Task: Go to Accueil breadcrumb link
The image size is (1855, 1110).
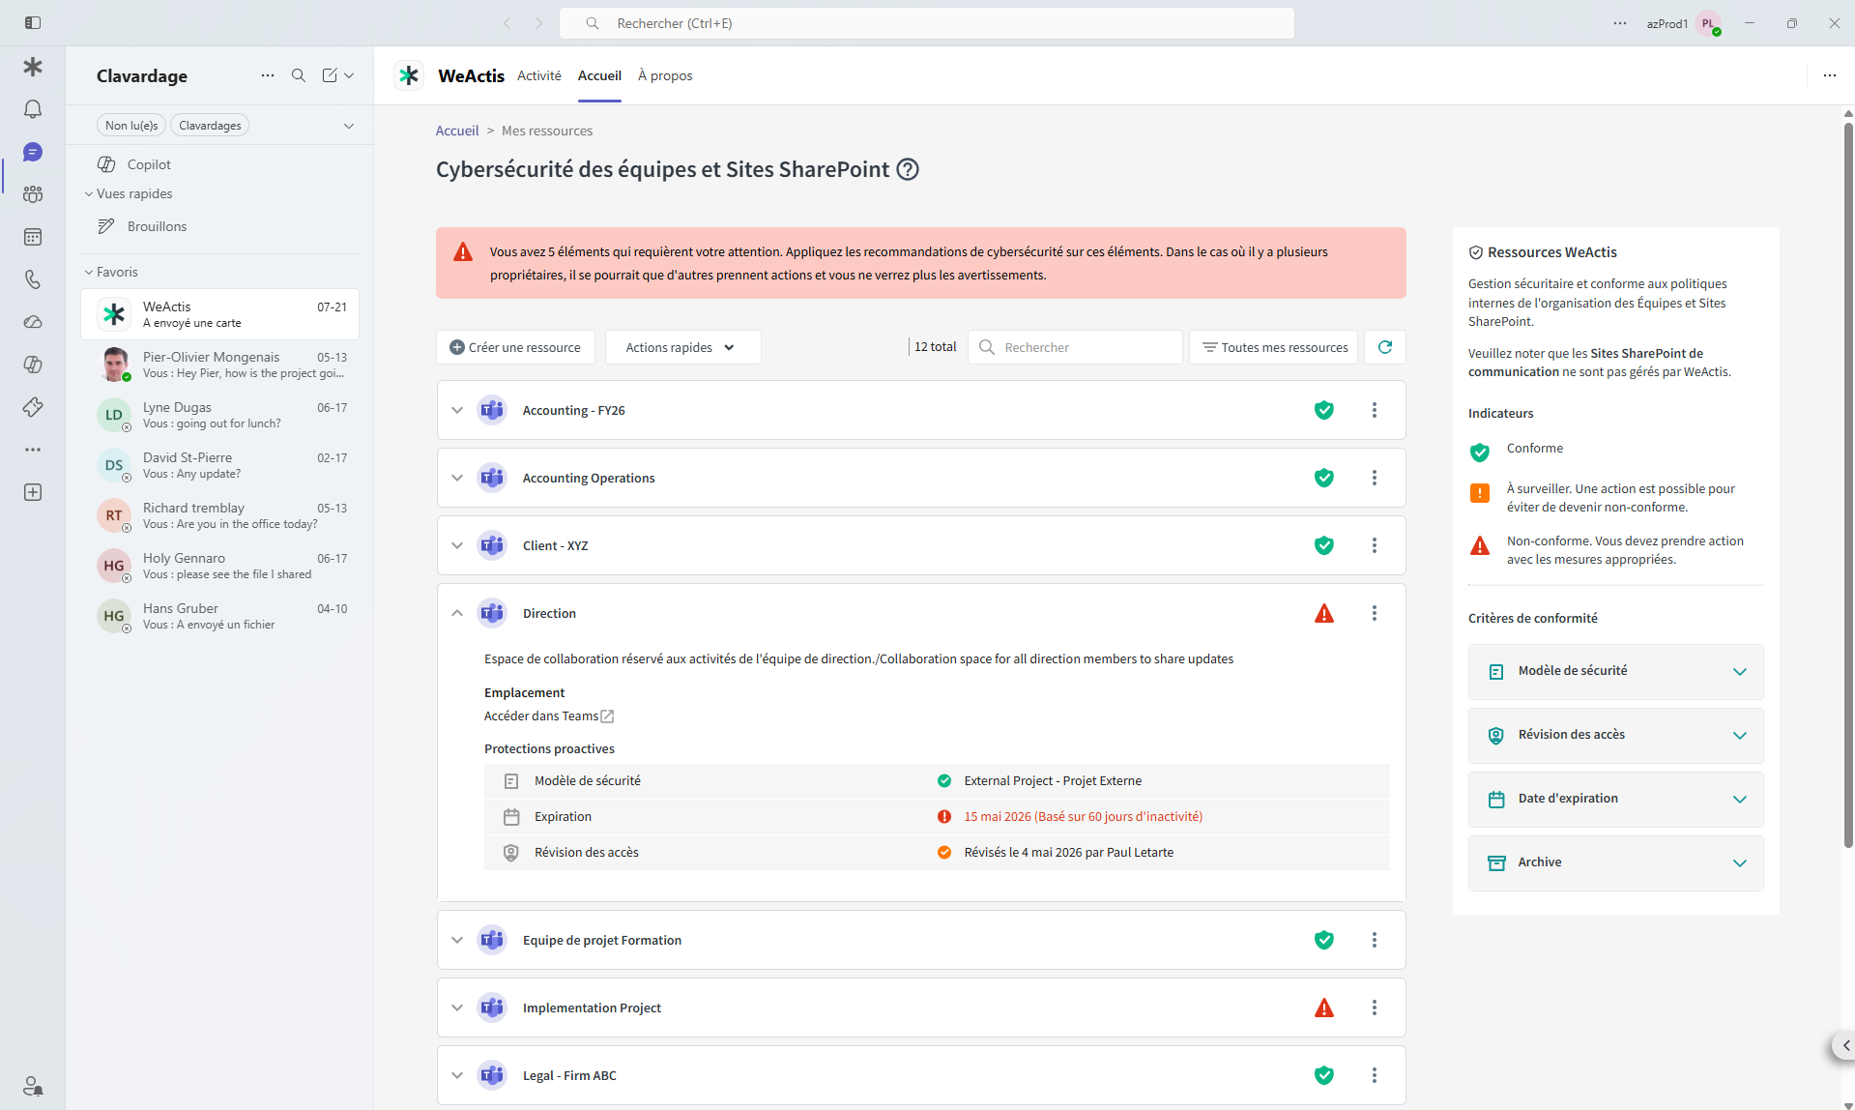Action: [x=457, y=131]
